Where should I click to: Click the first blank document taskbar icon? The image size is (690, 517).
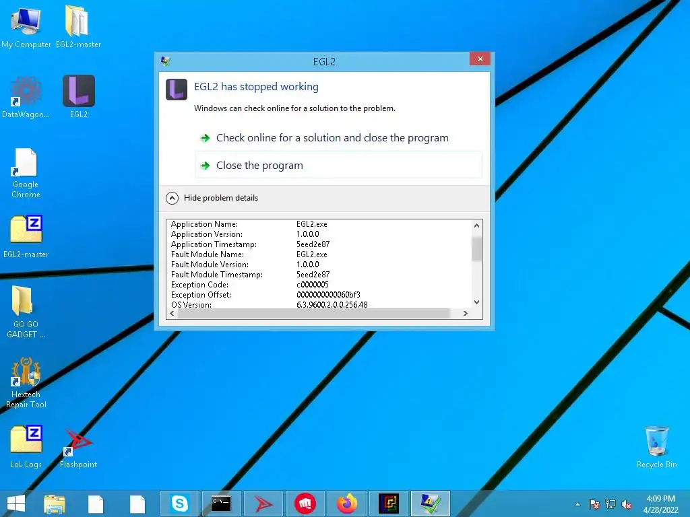pos(96,504)
